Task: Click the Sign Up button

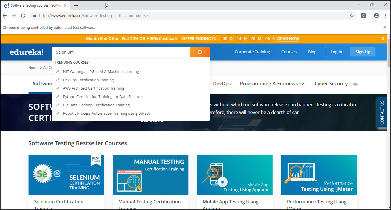Action: coord(362,52)
